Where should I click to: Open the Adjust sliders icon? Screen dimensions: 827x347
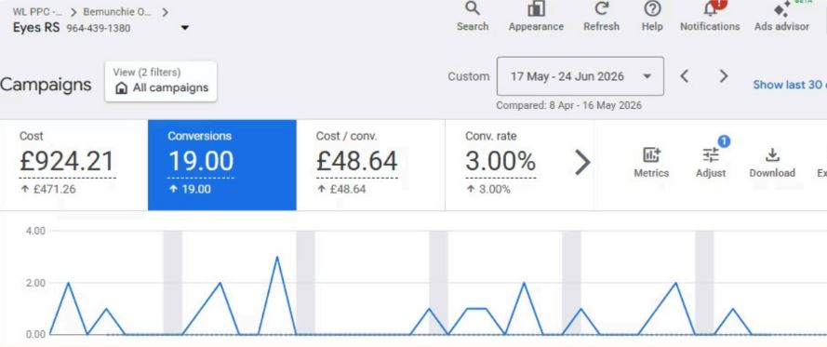(x=711, y=155)
